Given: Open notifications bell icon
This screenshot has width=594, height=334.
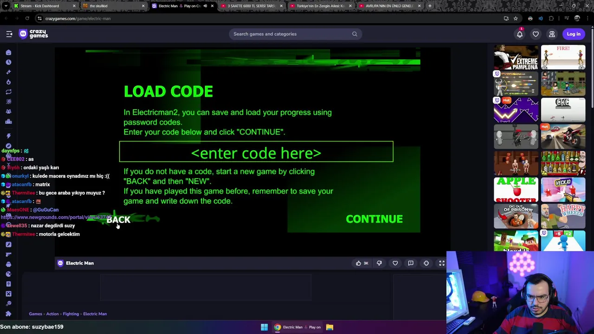Looking at the screenshot, I should click(x=520, y=34).
